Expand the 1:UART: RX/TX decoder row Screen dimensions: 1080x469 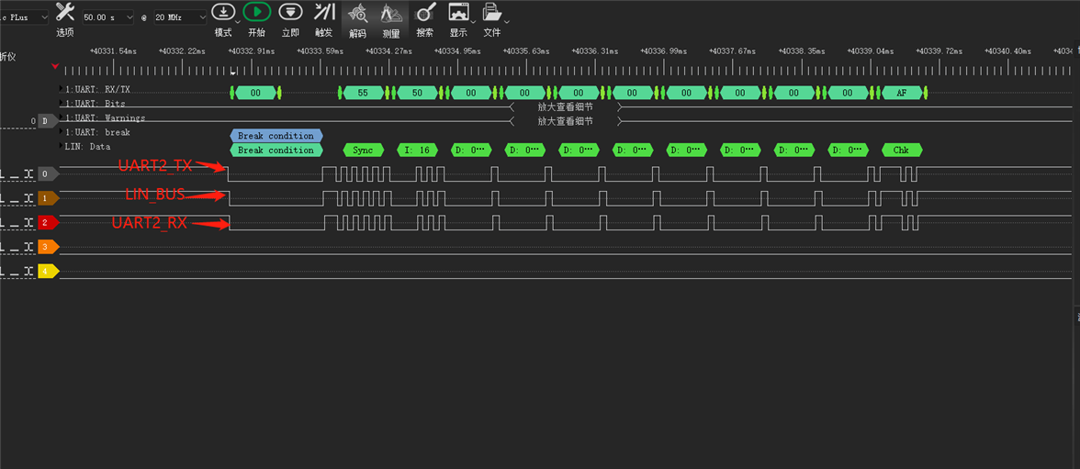[62, 90]
